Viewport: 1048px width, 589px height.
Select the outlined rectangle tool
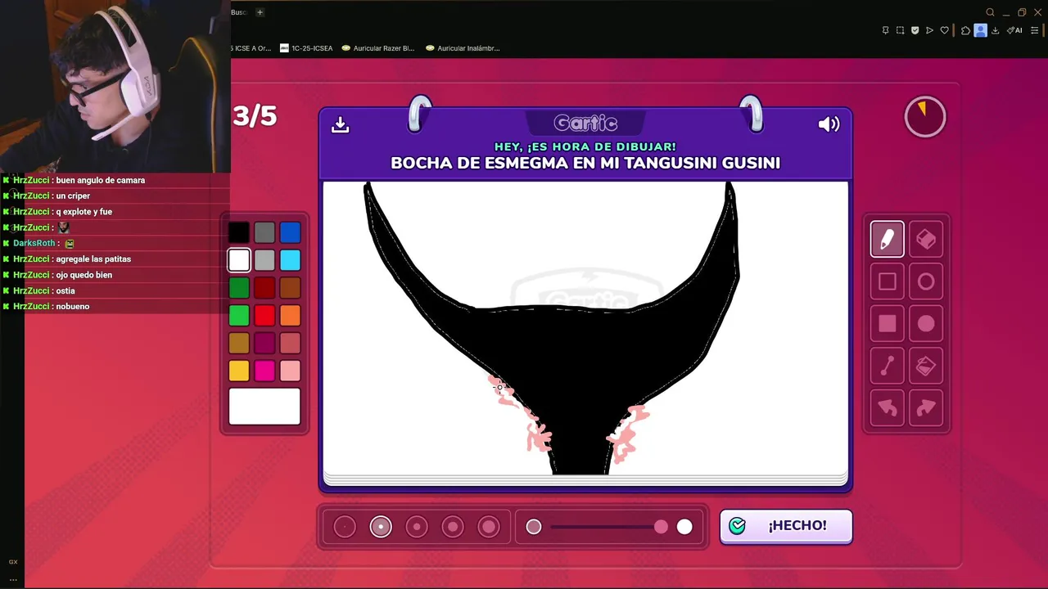point(888,281)
